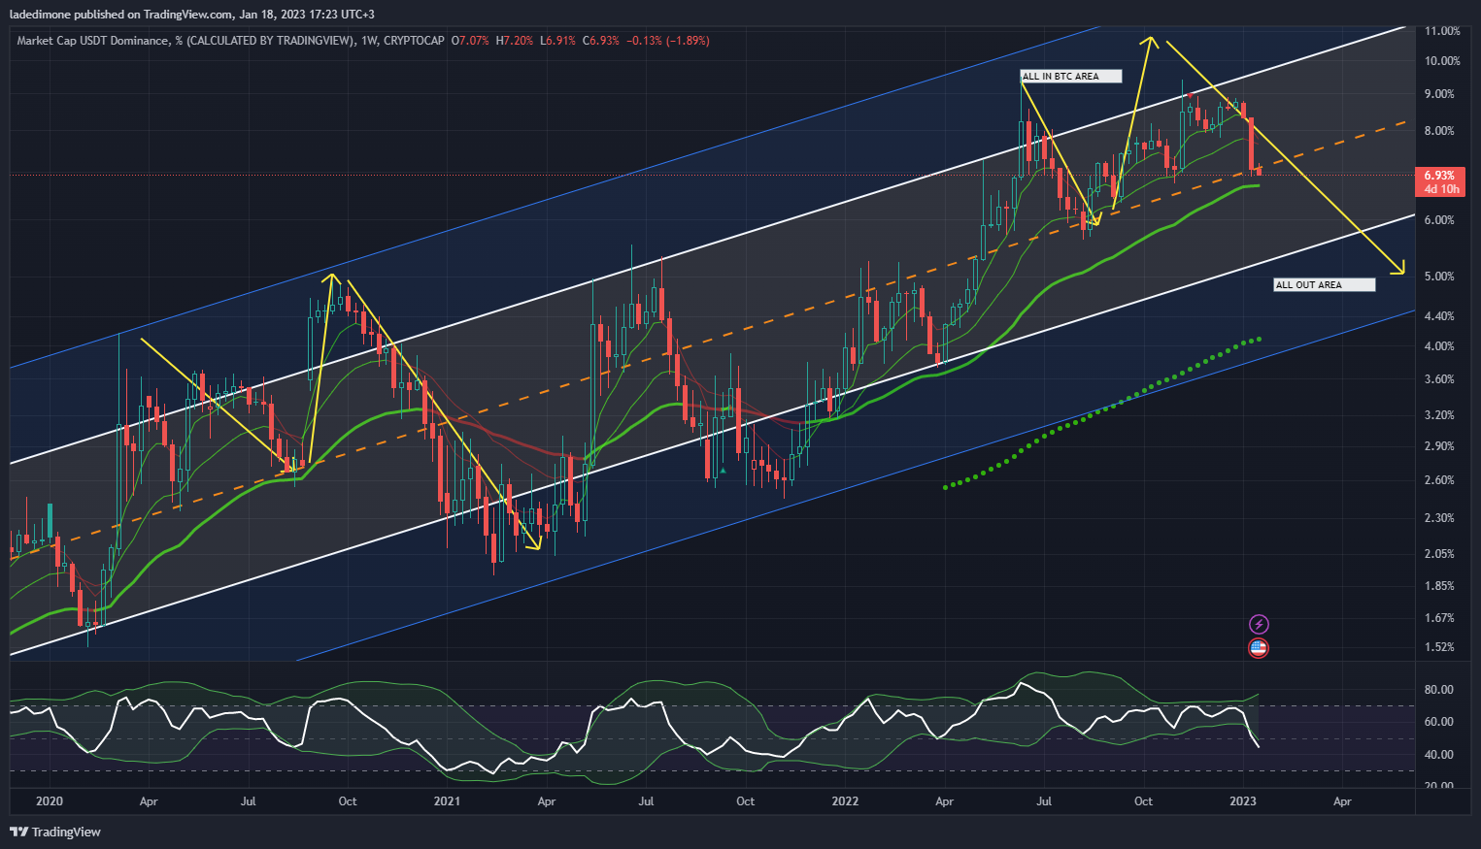Open the US flag economic event icon
The width and height of the screenshot is (1481, 849).
point(1259,647)
